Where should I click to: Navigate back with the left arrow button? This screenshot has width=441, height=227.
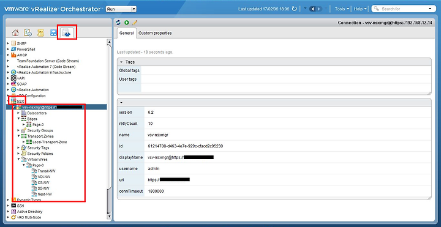pos(313,9)
